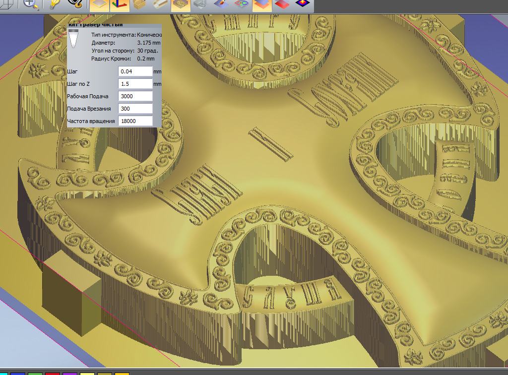
Task: Pick the red colour swatch
Action: (53, 374)
